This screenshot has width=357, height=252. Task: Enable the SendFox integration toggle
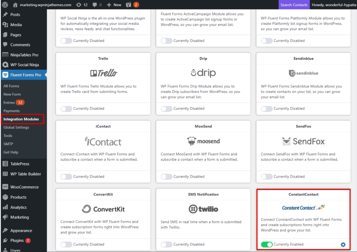pos(267,177)
